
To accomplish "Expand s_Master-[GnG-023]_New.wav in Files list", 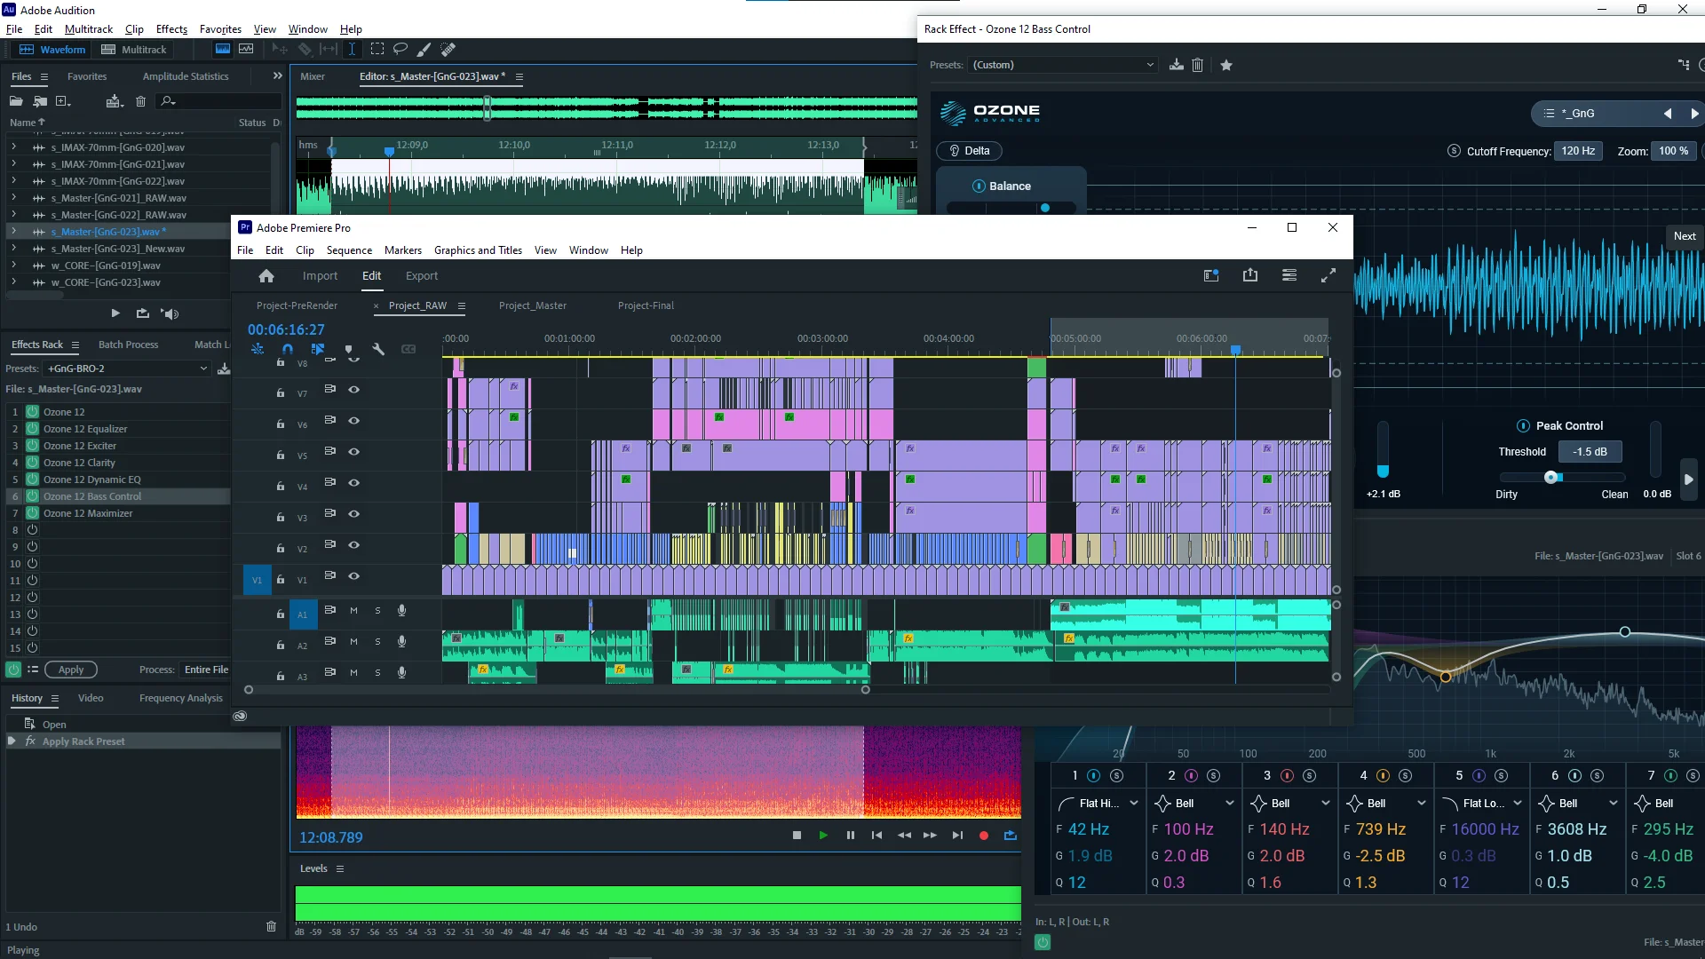I will 13,249.
